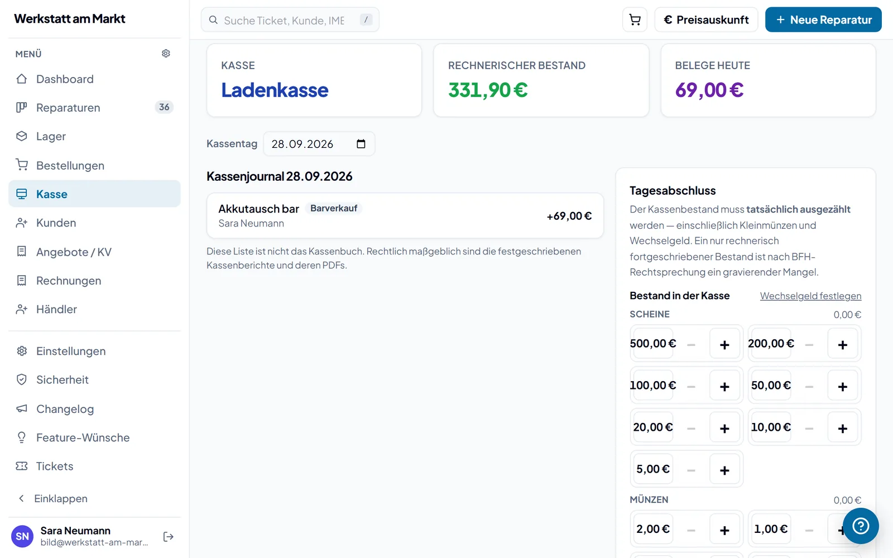Add one 2,00 € coin
Image resolution: width=893 pixels, height=558 pixels.
pyautogui.click(x=724, y=530)
